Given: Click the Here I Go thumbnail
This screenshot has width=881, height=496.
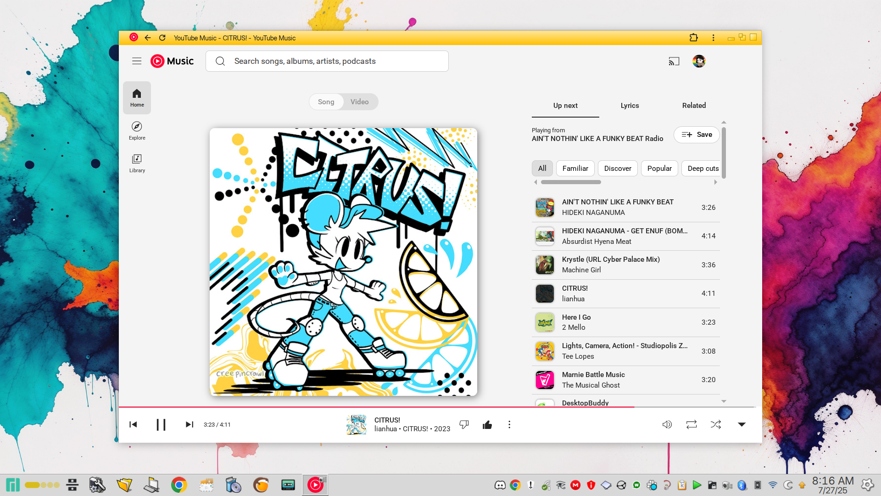Looking at the screenshot, I should point(545,322).
